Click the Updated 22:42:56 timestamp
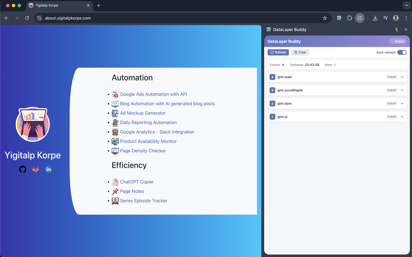Image resolution: width=412 pixels, height=257 pixels. point(304,65)
